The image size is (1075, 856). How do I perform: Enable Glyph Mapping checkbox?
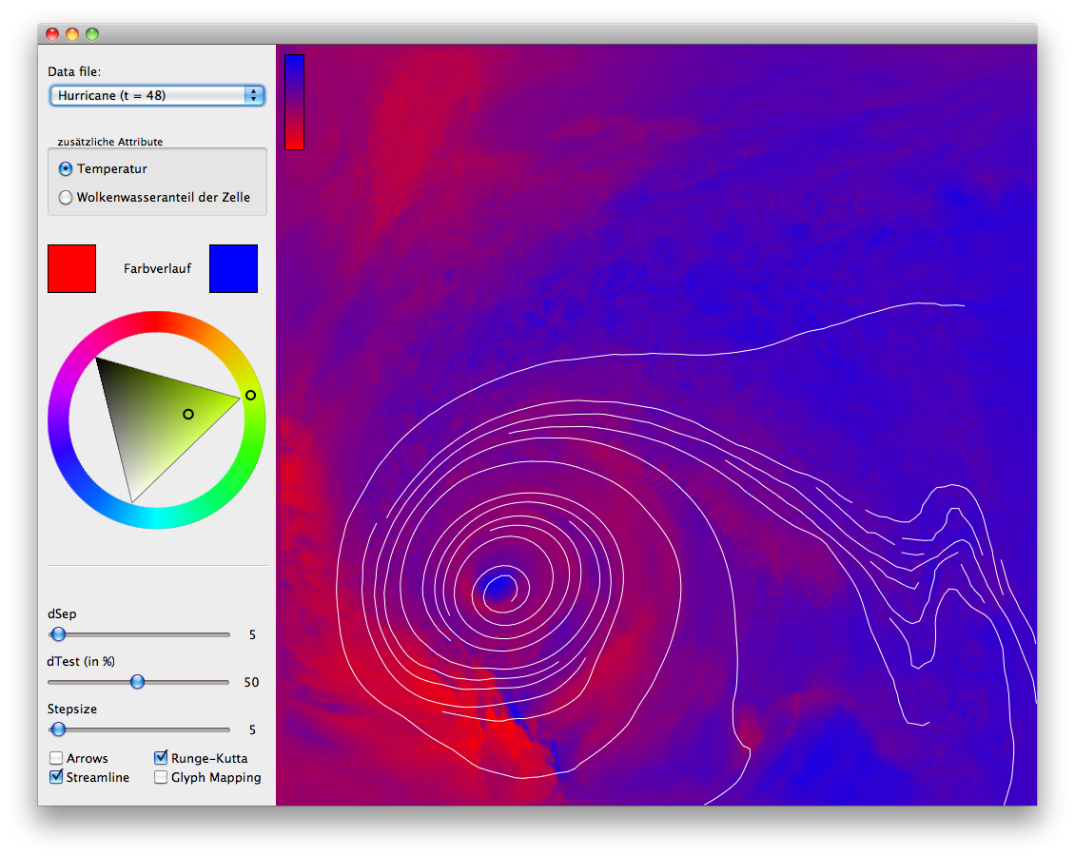click(x=161, y=778)
